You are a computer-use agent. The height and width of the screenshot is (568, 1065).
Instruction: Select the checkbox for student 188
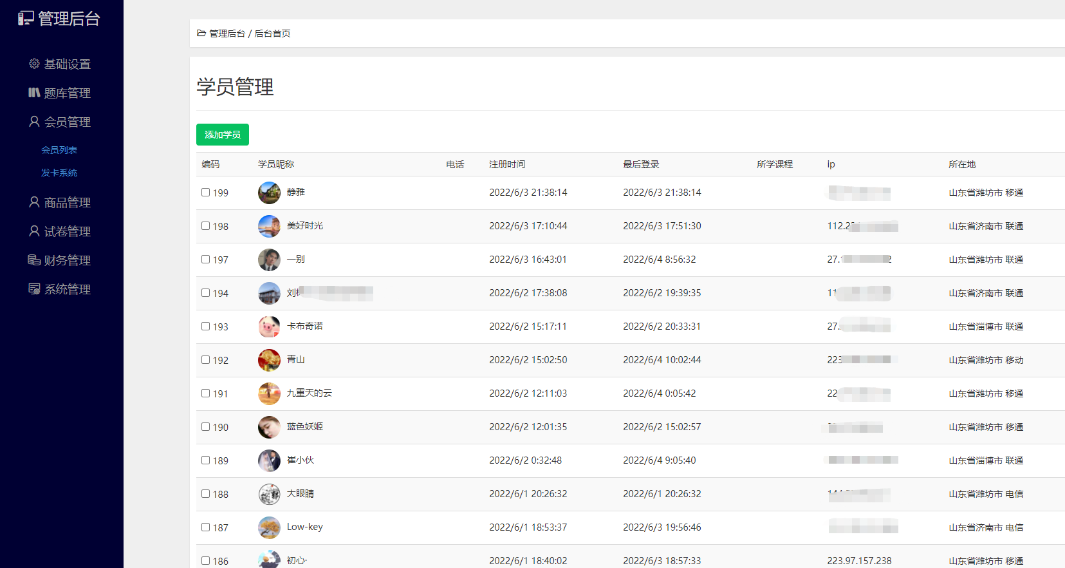coord(206,494)
